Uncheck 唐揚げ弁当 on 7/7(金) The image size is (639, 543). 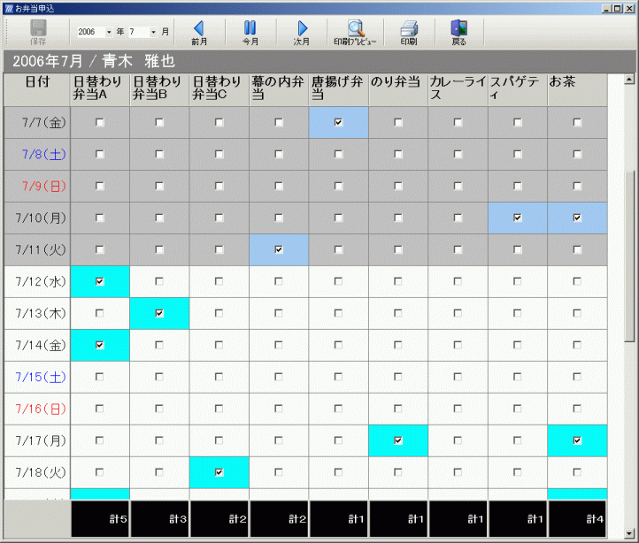338,122
